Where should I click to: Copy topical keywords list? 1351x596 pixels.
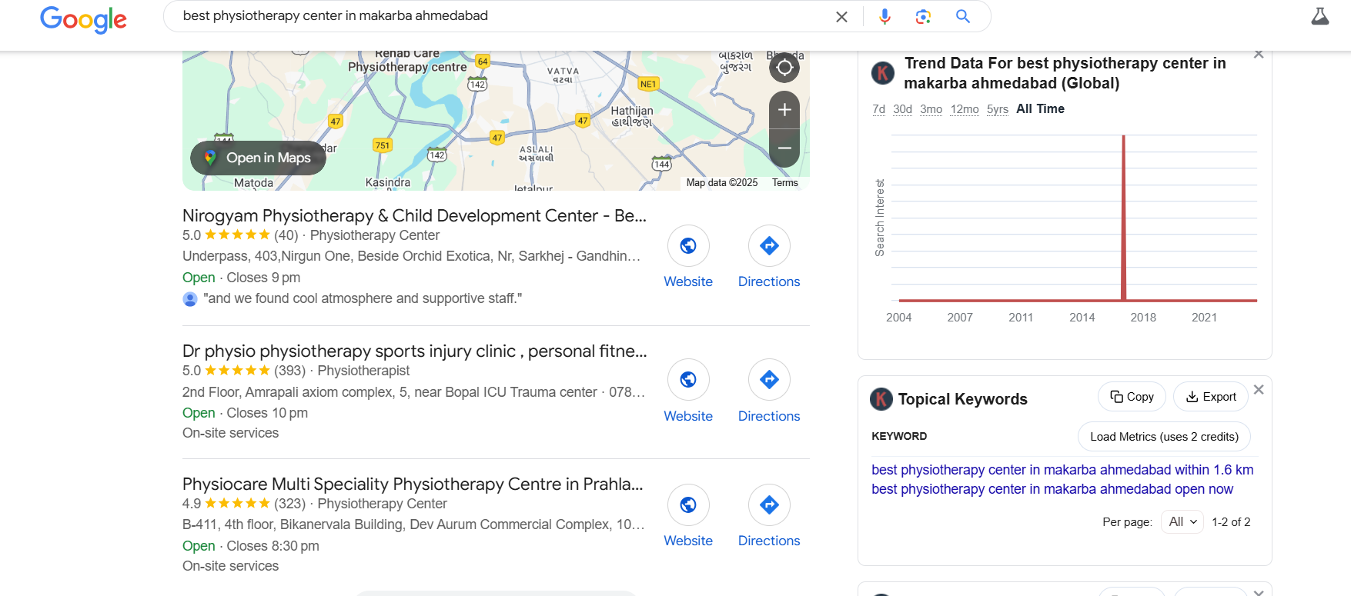1132,397
